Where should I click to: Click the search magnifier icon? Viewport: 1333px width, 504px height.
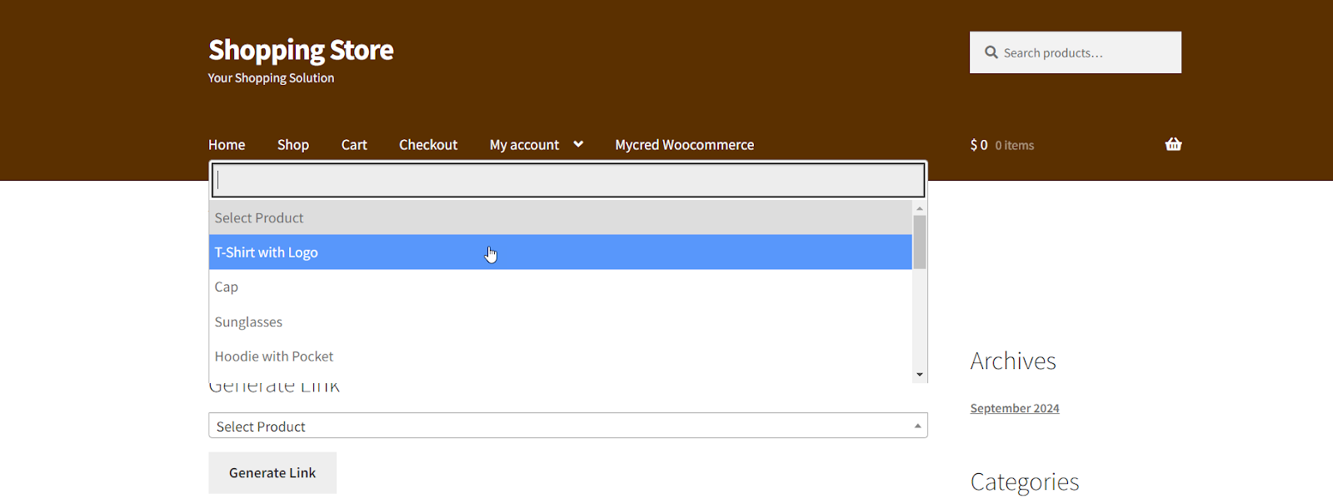pos(991,52)
